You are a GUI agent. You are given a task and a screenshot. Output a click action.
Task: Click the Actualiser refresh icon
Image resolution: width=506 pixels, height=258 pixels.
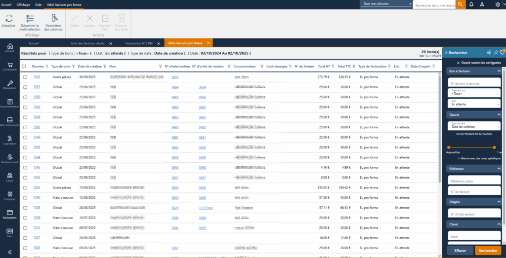tap(9, 18)
